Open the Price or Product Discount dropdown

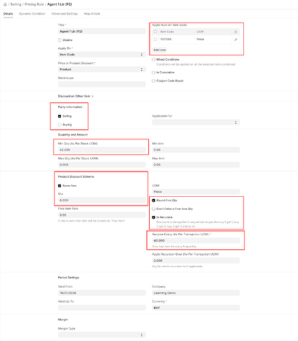click(x=102, y=70)
